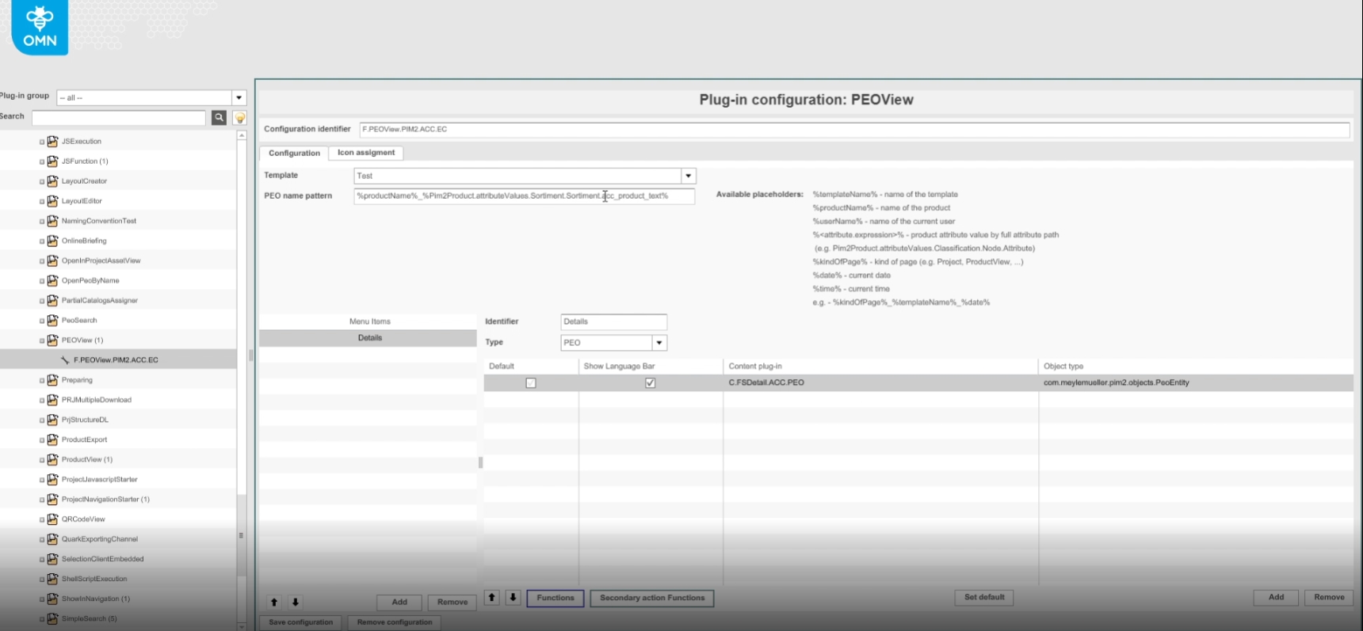The height and width of the screenshot is (631, 1363).
Task: Click the QRCodeView plug-in icon
Action: (52, 519)
